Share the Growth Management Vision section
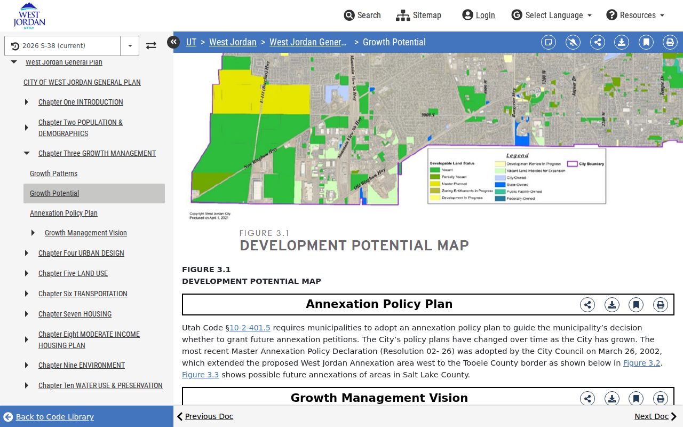 (587, 399)
